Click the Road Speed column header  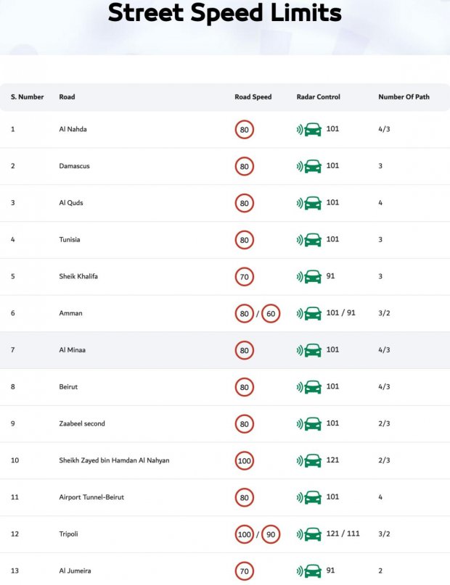pos(253,96)
